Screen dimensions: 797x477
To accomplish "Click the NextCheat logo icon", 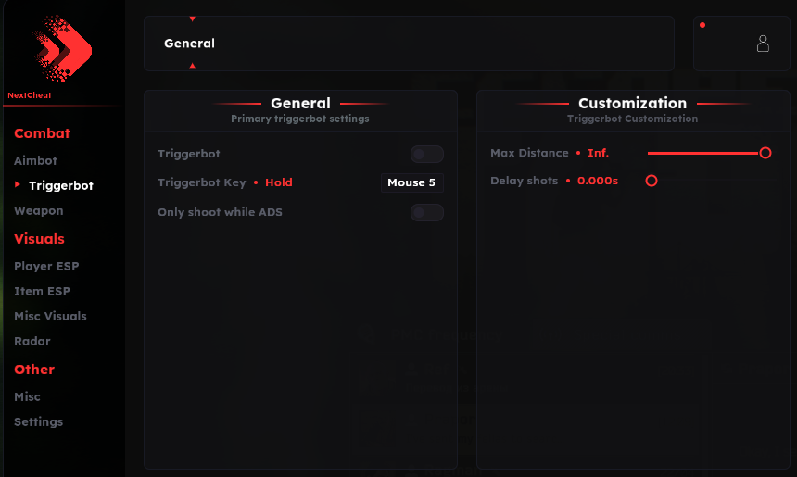I will [63, 46].
